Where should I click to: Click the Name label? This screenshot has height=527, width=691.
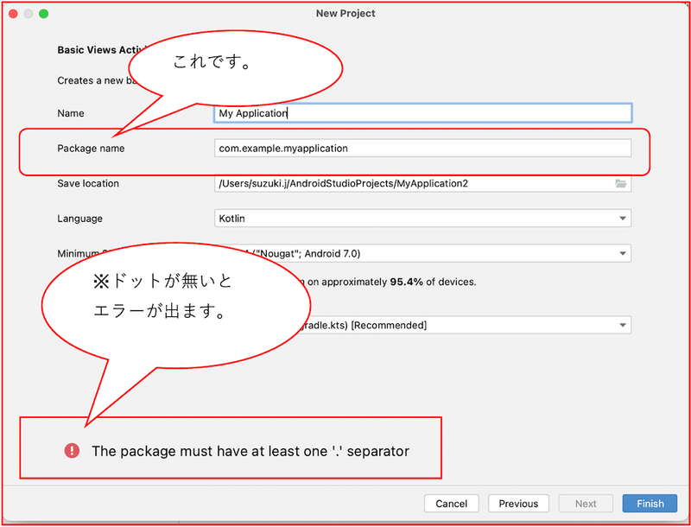[71, 113]
